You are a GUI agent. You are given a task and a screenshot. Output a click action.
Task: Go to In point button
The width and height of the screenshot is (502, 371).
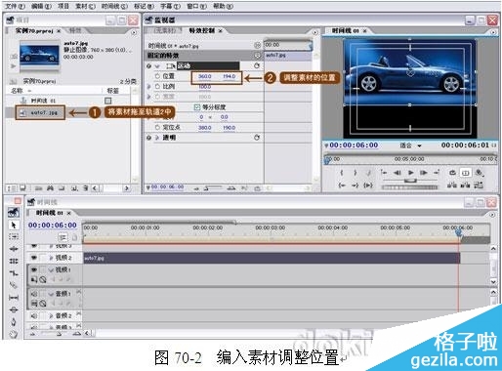click(x=342, y=185)
